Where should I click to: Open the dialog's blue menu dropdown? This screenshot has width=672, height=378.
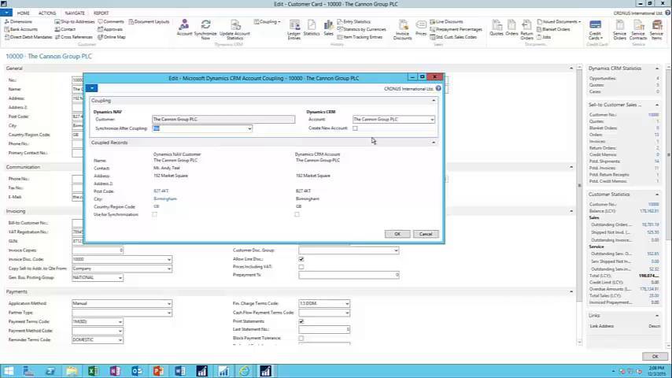92,88
